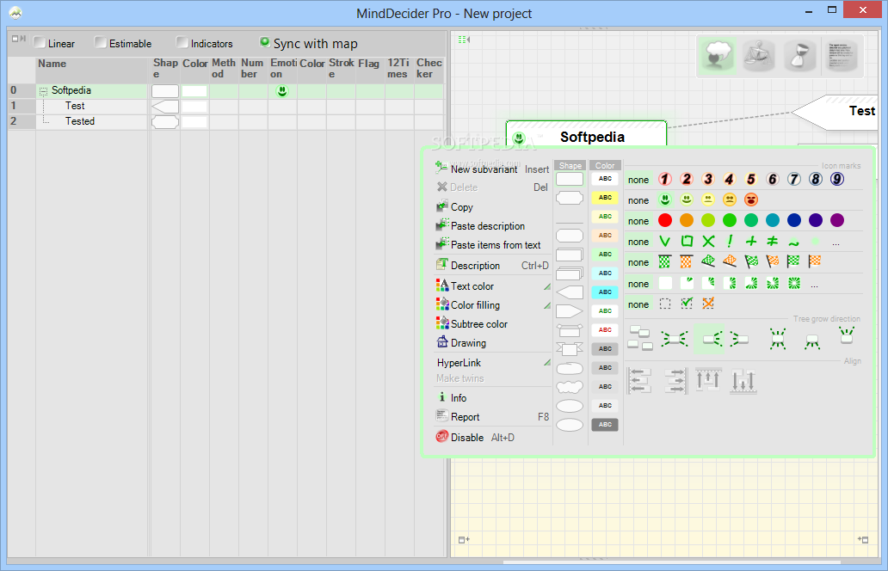Click New subvariant menu entry
This screenshot has width=888, height=571.
[x=484, y=169]
